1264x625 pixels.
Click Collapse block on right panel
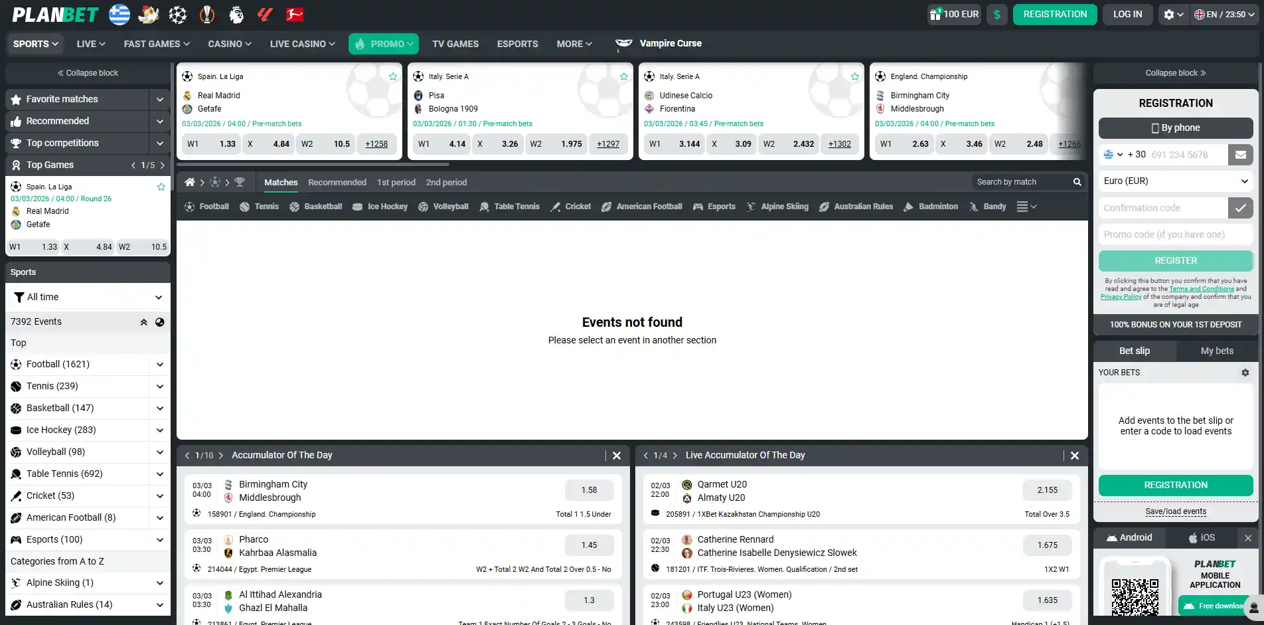click(x=1176, y=73)
